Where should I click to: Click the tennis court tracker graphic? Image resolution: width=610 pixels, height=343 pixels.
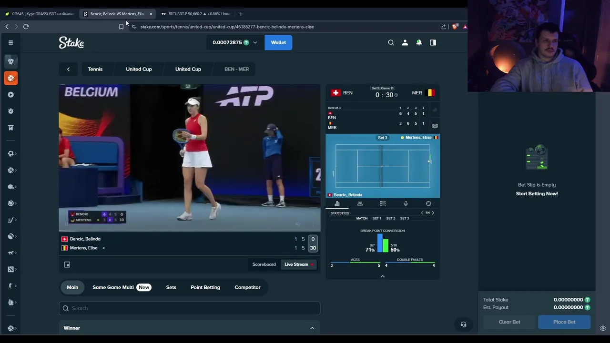383,166
